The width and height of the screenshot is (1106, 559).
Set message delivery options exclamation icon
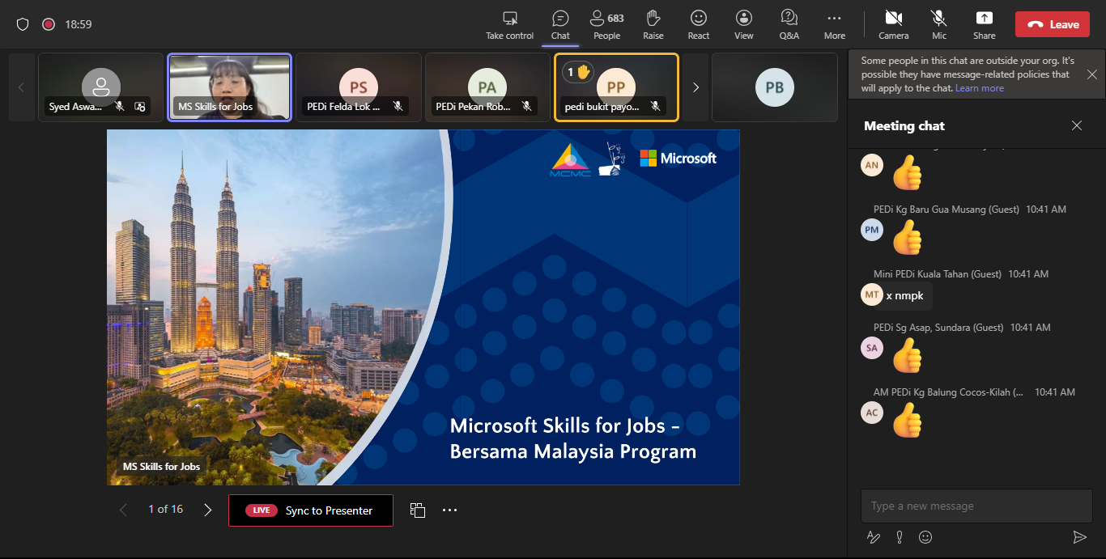(900, 537)
